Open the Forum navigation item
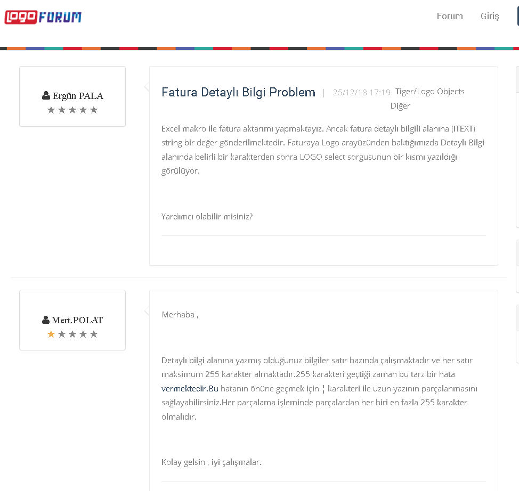The image size is (519, 491). tap(450, 16)
